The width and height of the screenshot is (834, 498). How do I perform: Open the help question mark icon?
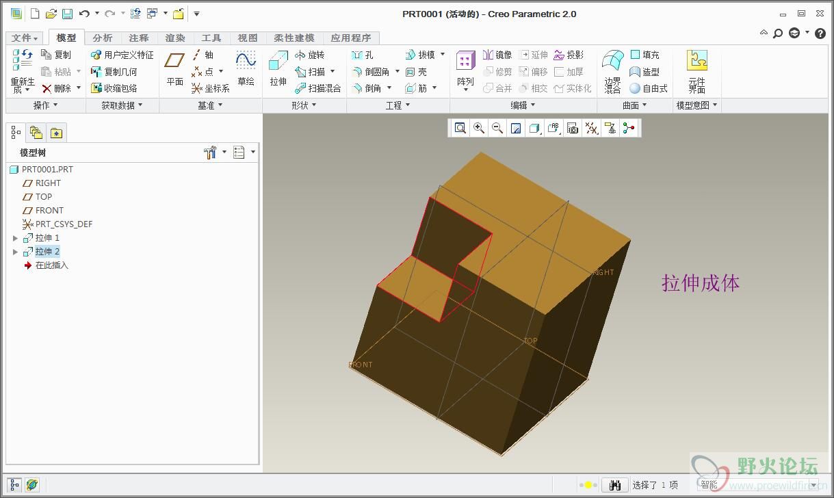pyautogui.click(x=820, y=33)
